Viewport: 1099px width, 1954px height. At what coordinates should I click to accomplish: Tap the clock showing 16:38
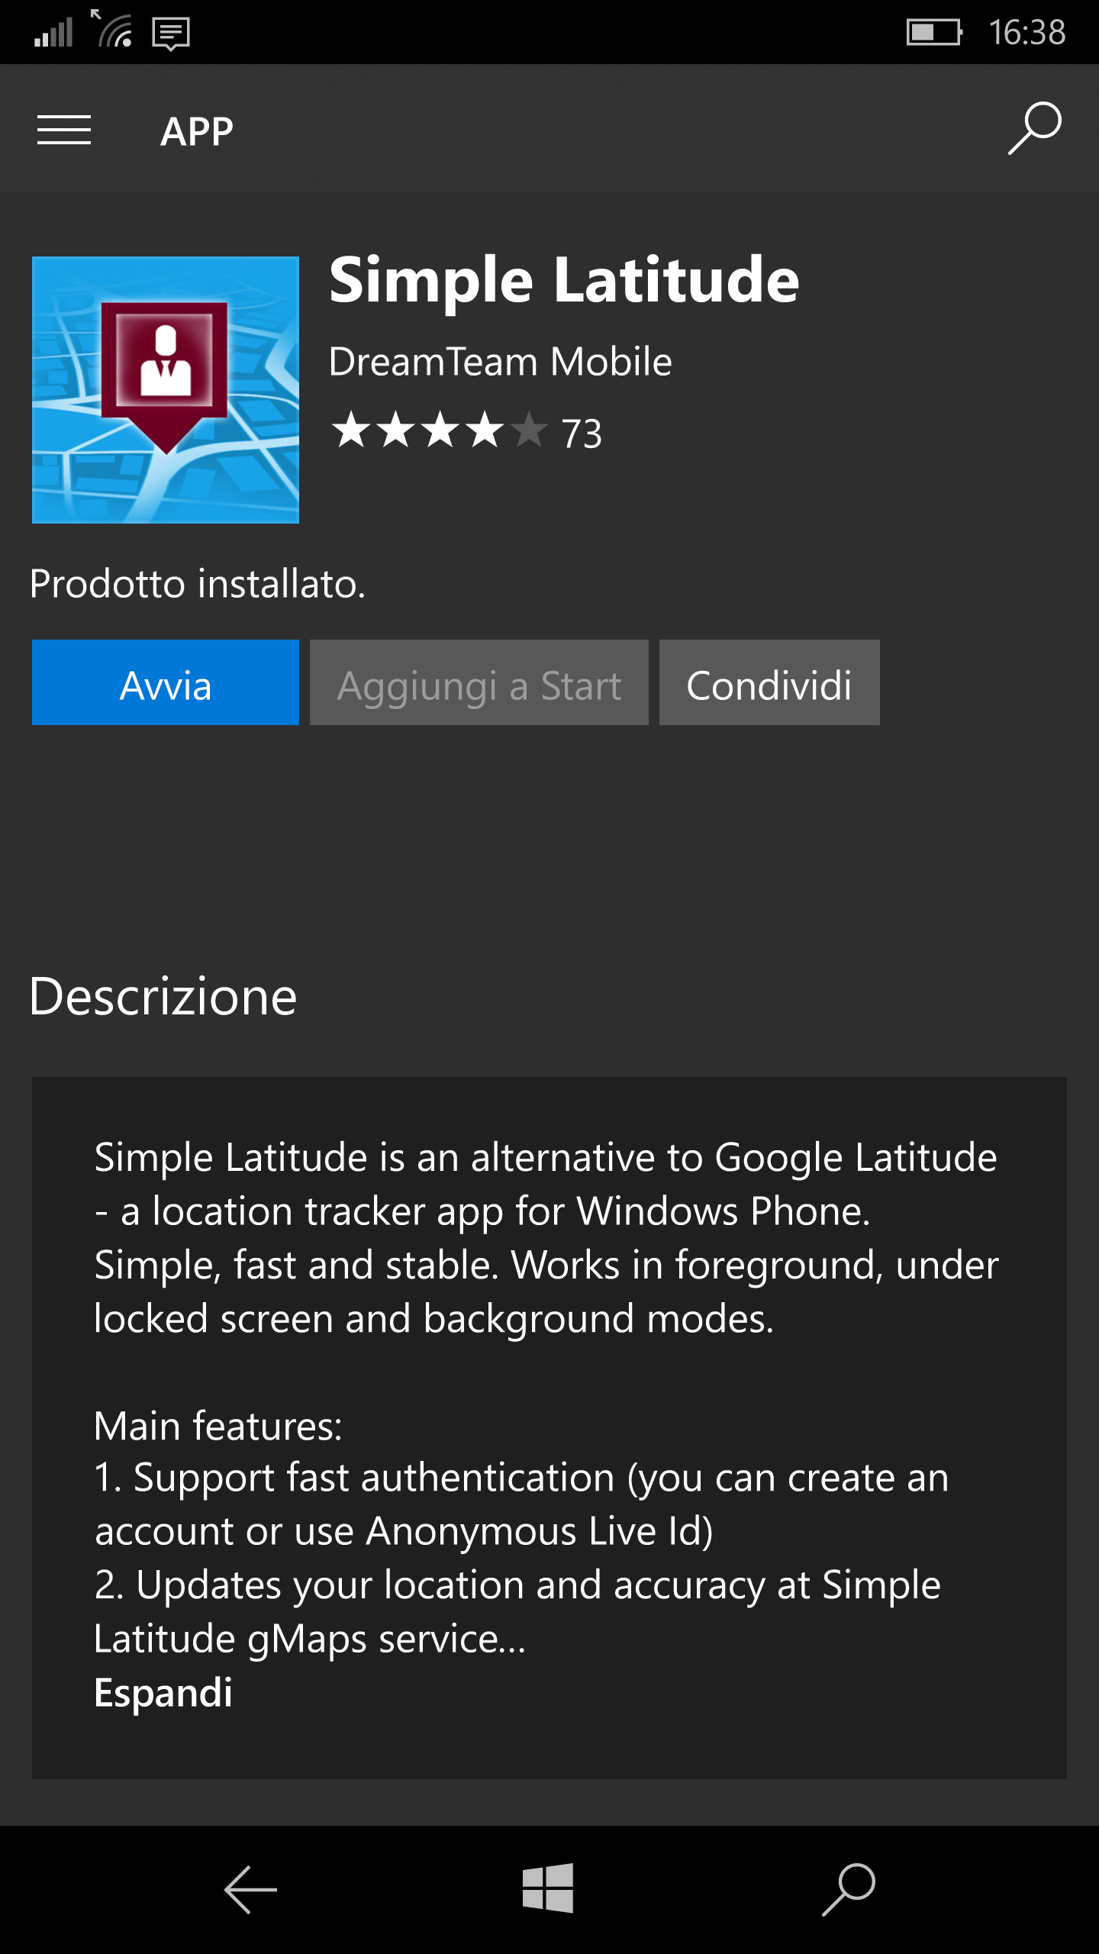1026,33
